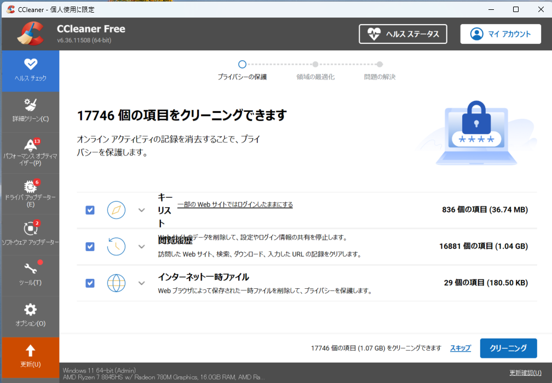The height and width of the screenshot is (383, 552).
Task: Click the padlock laptop illustration
Action: click(476, 133)
